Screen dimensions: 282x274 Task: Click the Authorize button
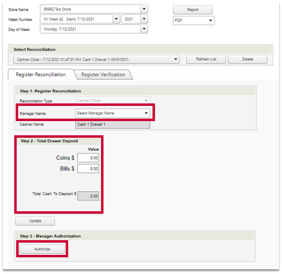point(42,249)
